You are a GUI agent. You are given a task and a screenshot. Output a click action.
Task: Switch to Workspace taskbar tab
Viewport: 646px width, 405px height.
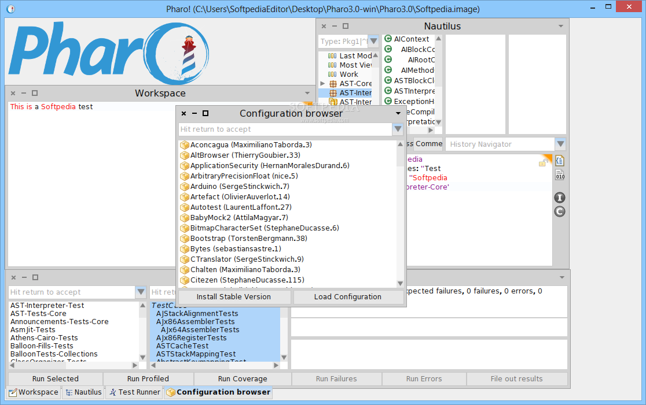(x=34, y=392)
